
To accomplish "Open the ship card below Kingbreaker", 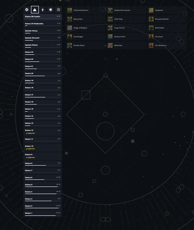I will (167, 19).
